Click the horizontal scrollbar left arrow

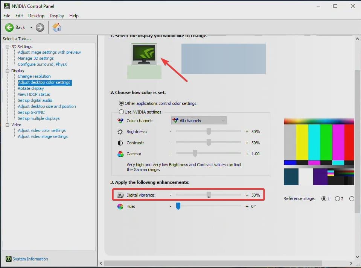pos(101,263)
